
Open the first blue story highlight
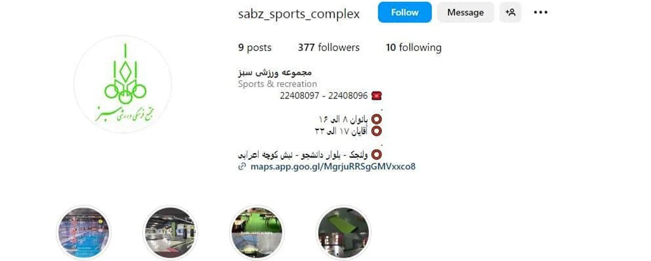(83, 233)
